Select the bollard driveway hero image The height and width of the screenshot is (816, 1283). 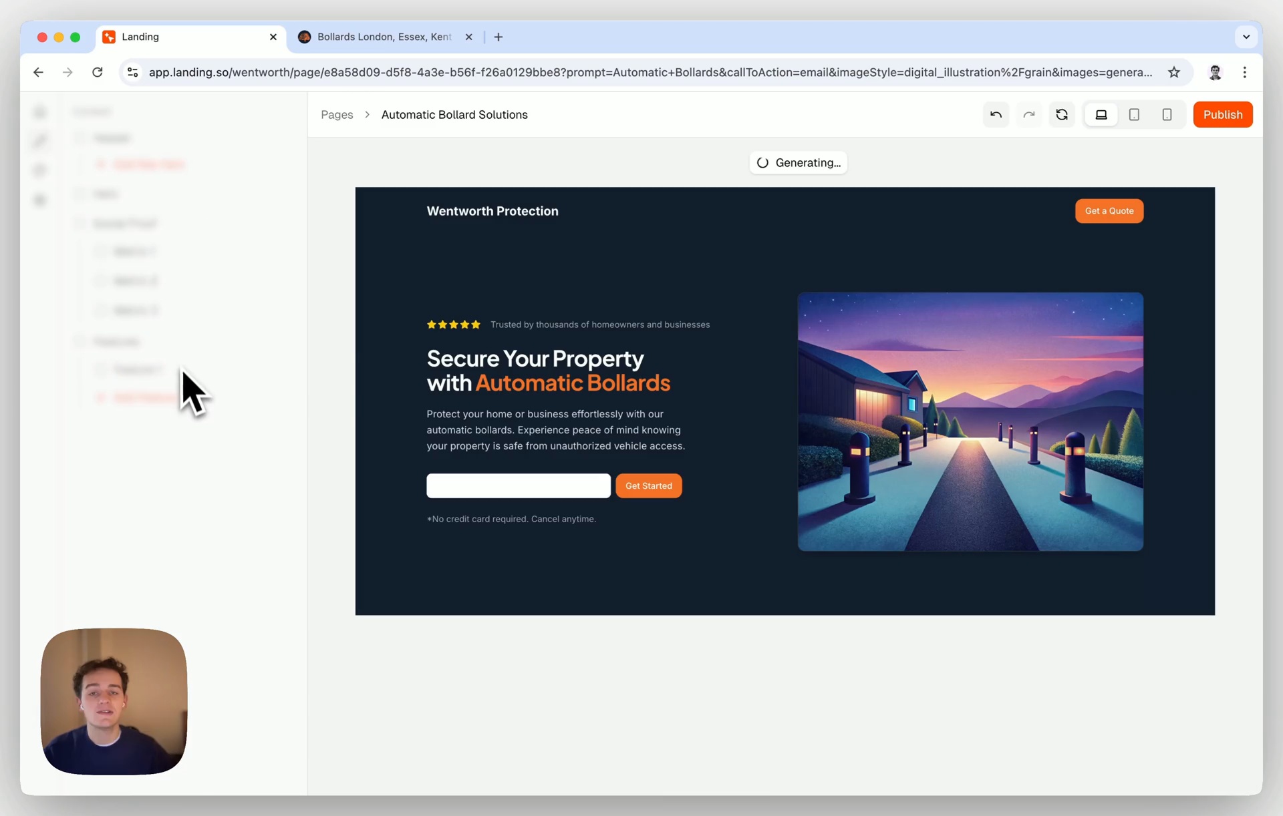click(970, 421)
